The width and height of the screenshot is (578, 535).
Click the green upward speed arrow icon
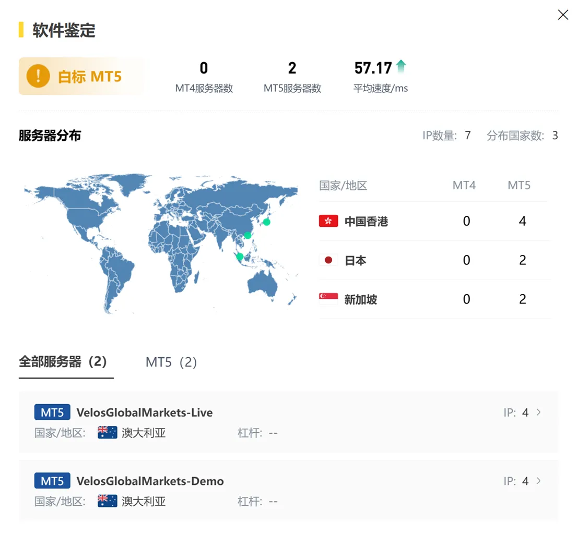pyautogui.click(x=401, y=66)
